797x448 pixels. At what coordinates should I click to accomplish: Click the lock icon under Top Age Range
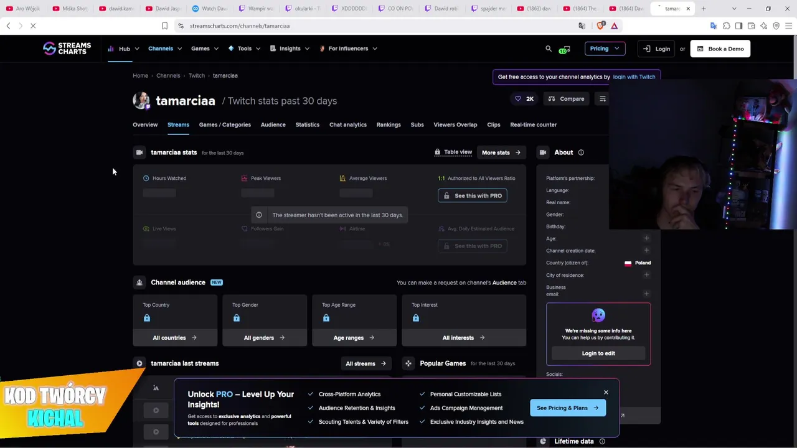(326, 318)
